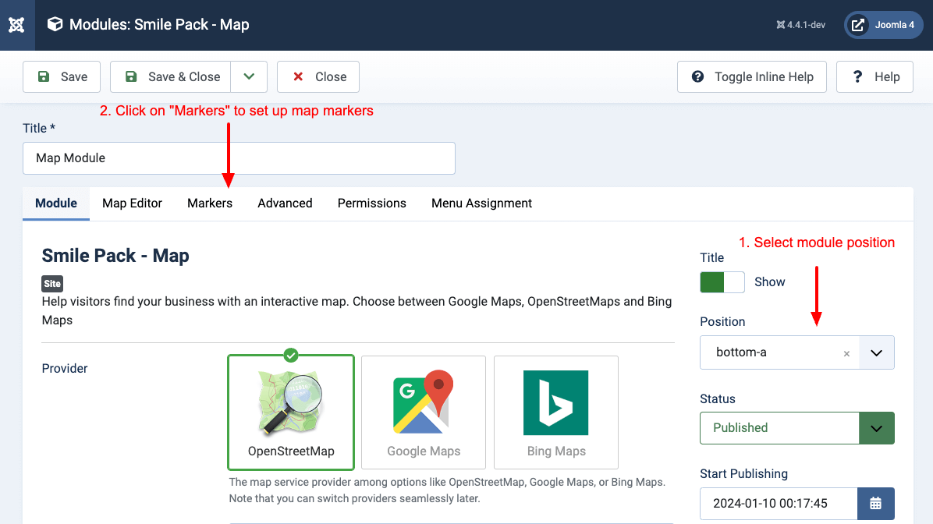Click the 4.4.1-dev version label

tap(801, 25)
